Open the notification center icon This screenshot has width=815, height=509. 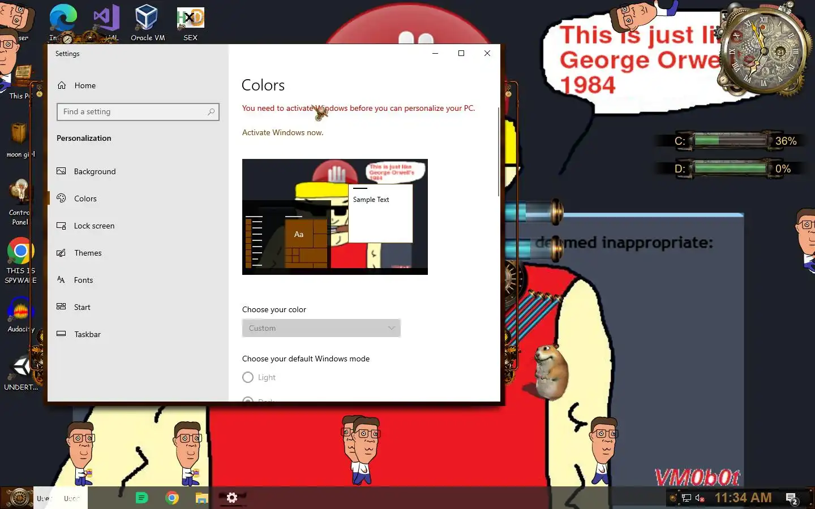pos(792,498)
